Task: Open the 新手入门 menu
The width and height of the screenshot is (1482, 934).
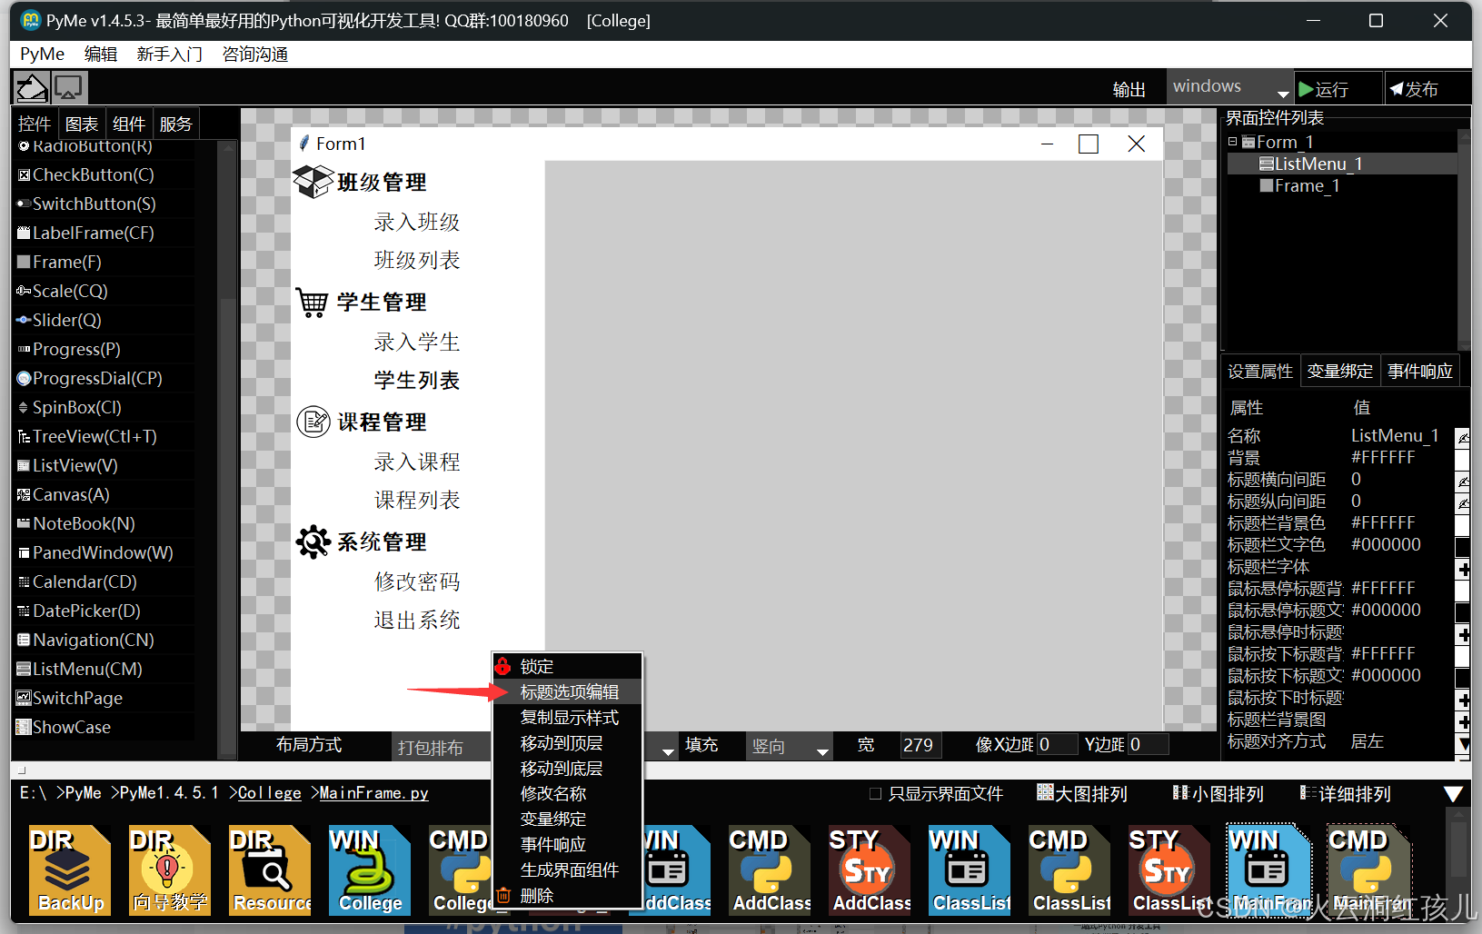Action: click(169, 54)
